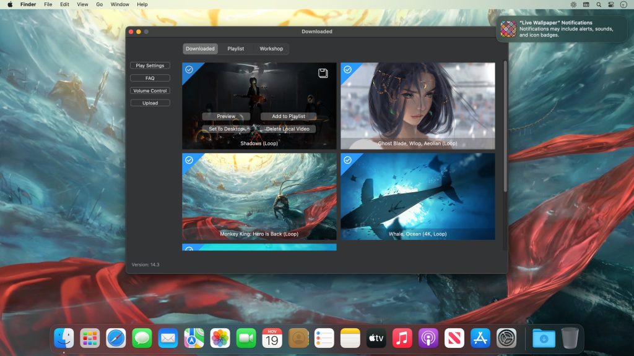Click the save-to-disk icon on Shadows wallpaper

(x=323, y=72)
